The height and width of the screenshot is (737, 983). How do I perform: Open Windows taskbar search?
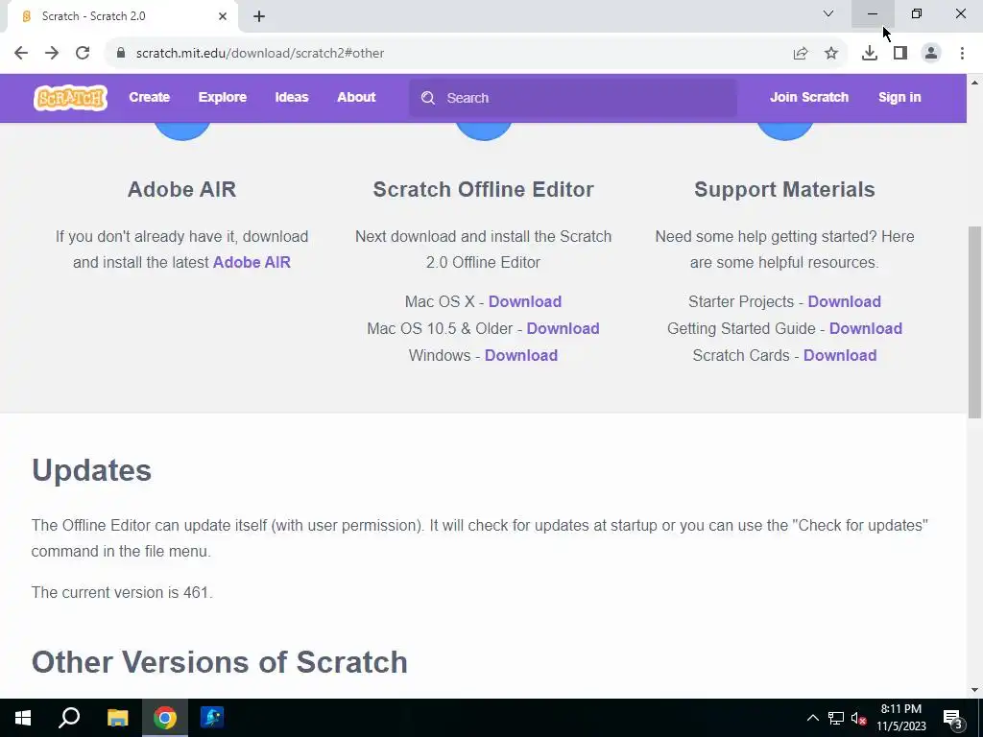click(69, 718)
